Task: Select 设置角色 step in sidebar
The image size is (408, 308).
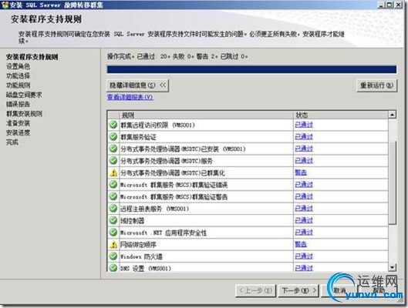Action: point(18,66)
